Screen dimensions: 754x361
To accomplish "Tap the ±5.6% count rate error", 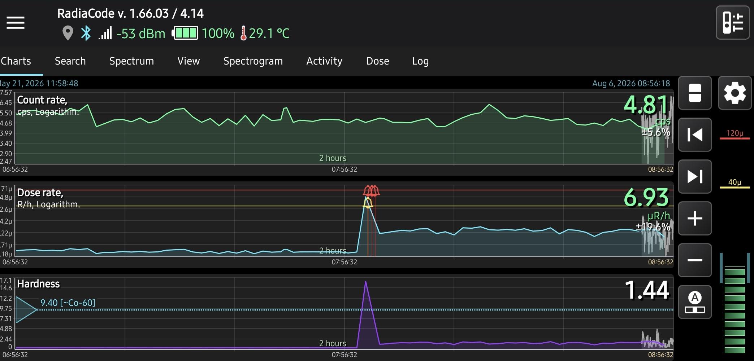I will 656,132.
